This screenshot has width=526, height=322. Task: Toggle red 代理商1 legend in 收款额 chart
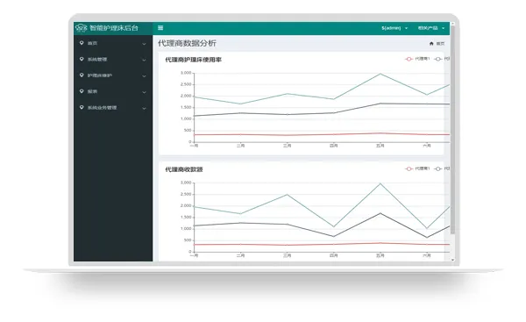click(417, 168)
